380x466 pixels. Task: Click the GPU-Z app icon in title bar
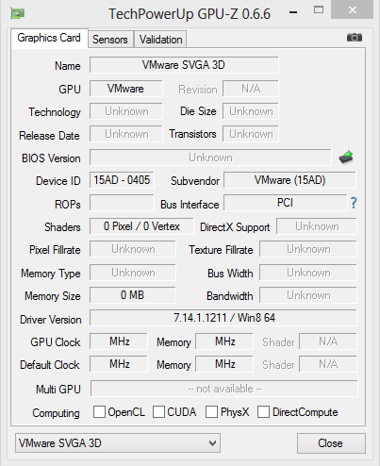(18, 13)
